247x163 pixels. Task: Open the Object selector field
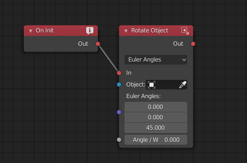(x=166, y=85)
